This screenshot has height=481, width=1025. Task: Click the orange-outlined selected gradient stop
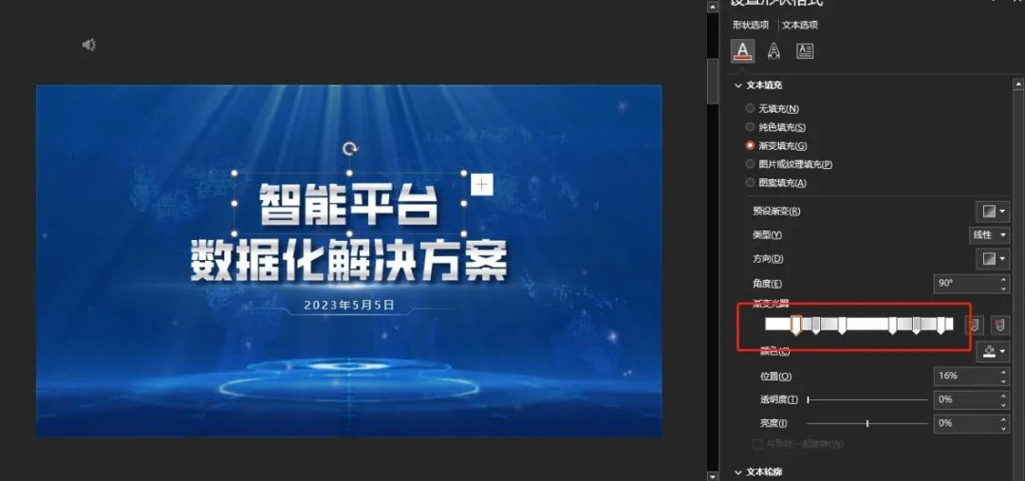coord(796,324)
